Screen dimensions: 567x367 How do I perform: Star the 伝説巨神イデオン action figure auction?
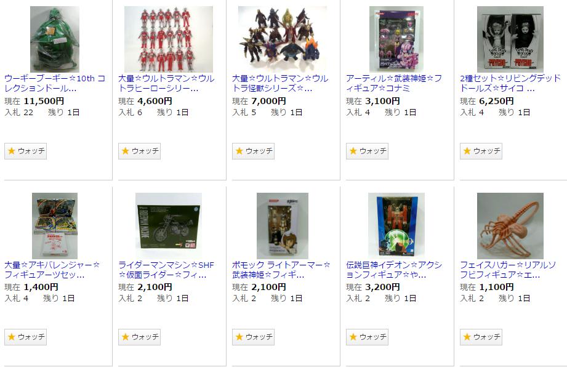coord(367,337)
